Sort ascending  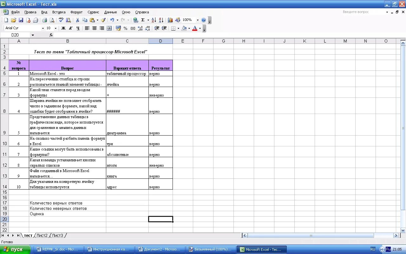point(154,20)
